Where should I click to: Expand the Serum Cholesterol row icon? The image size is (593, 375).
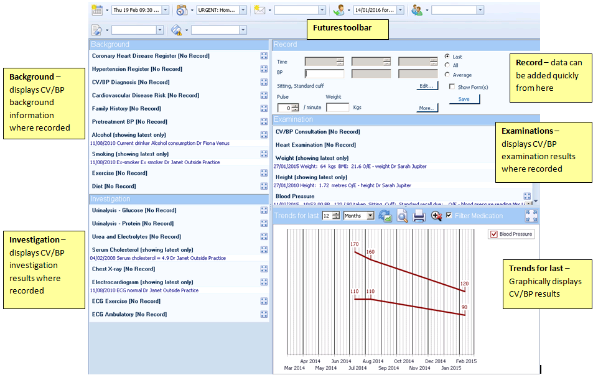[264, 250]
